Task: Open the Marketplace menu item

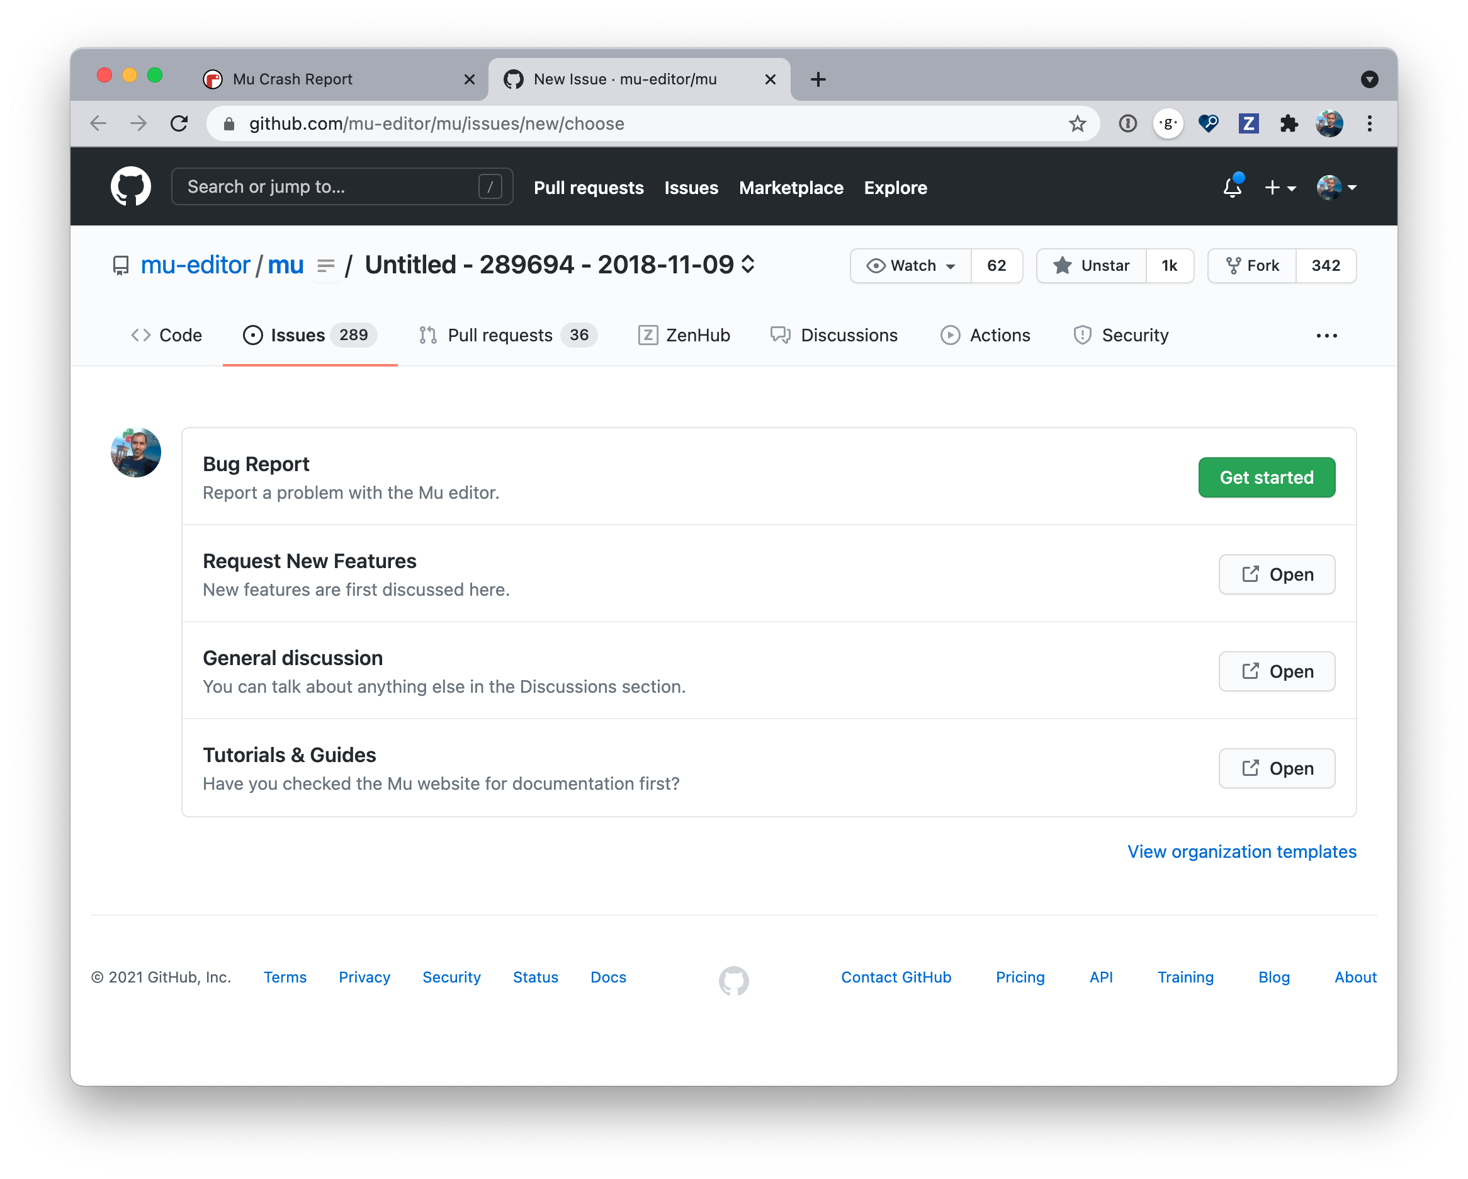Action: pos(791,187)
